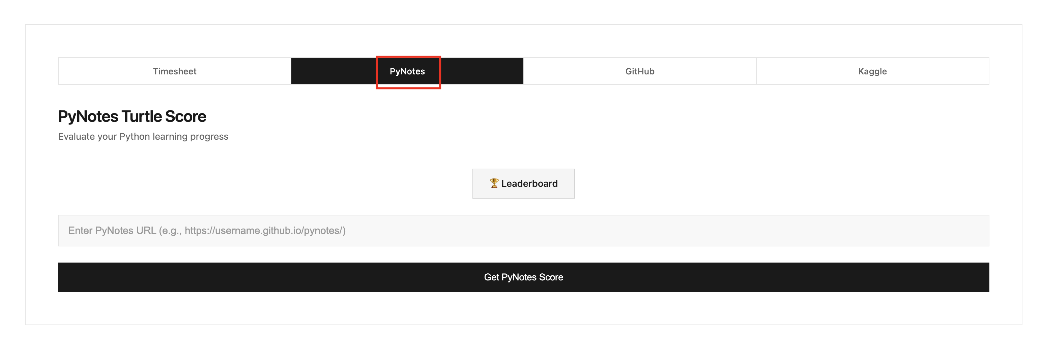Open the GitHub tab
1042x342 pixels.
point(639,71)
